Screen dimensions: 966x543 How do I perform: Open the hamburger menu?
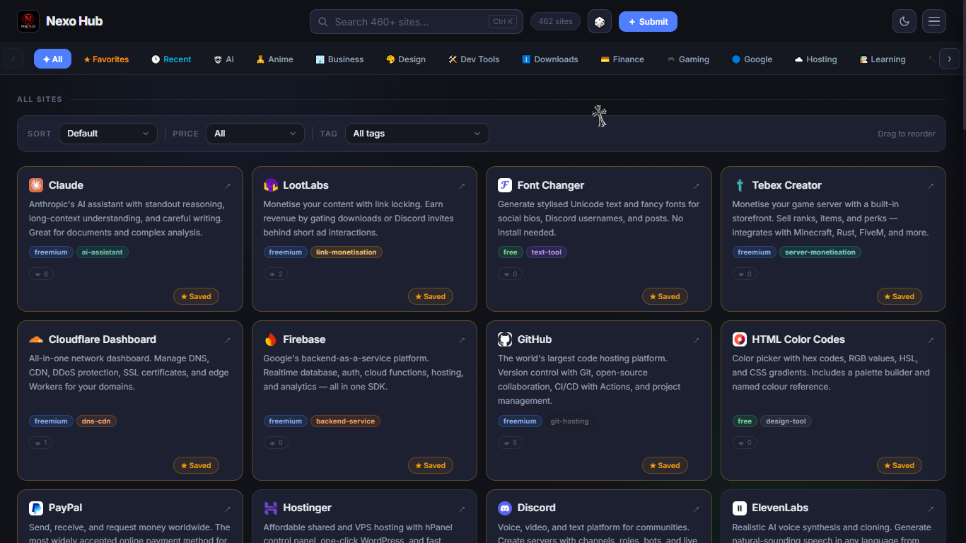(934, 21)
